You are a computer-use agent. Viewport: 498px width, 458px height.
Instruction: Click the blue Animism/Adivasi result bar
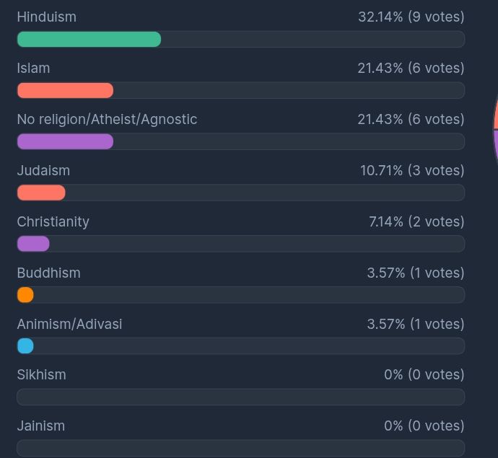point(25,346)
